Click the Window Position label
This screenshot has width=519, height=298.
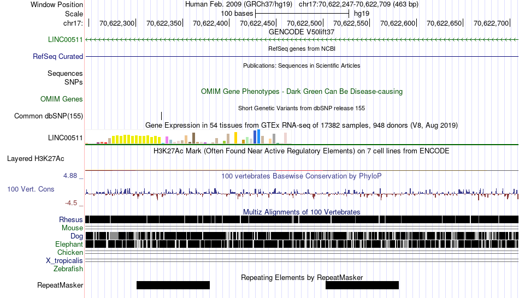point(57,4)
